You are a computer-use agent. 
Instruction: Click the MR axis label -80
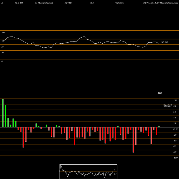click(x=175, y=152)
